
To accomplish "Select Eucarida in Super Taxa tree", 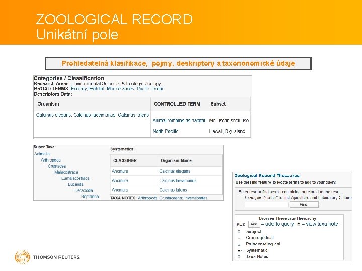I will pyautogui.click(x=76, y=184).
